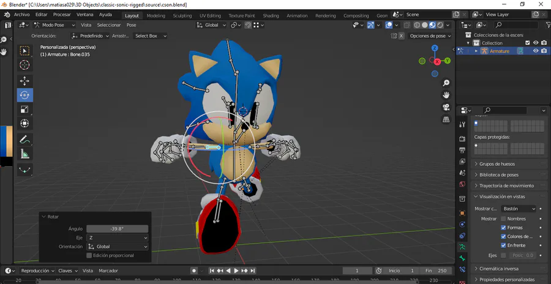
Task: Switch to the Animation workspace tab
Action: (297, 15)
